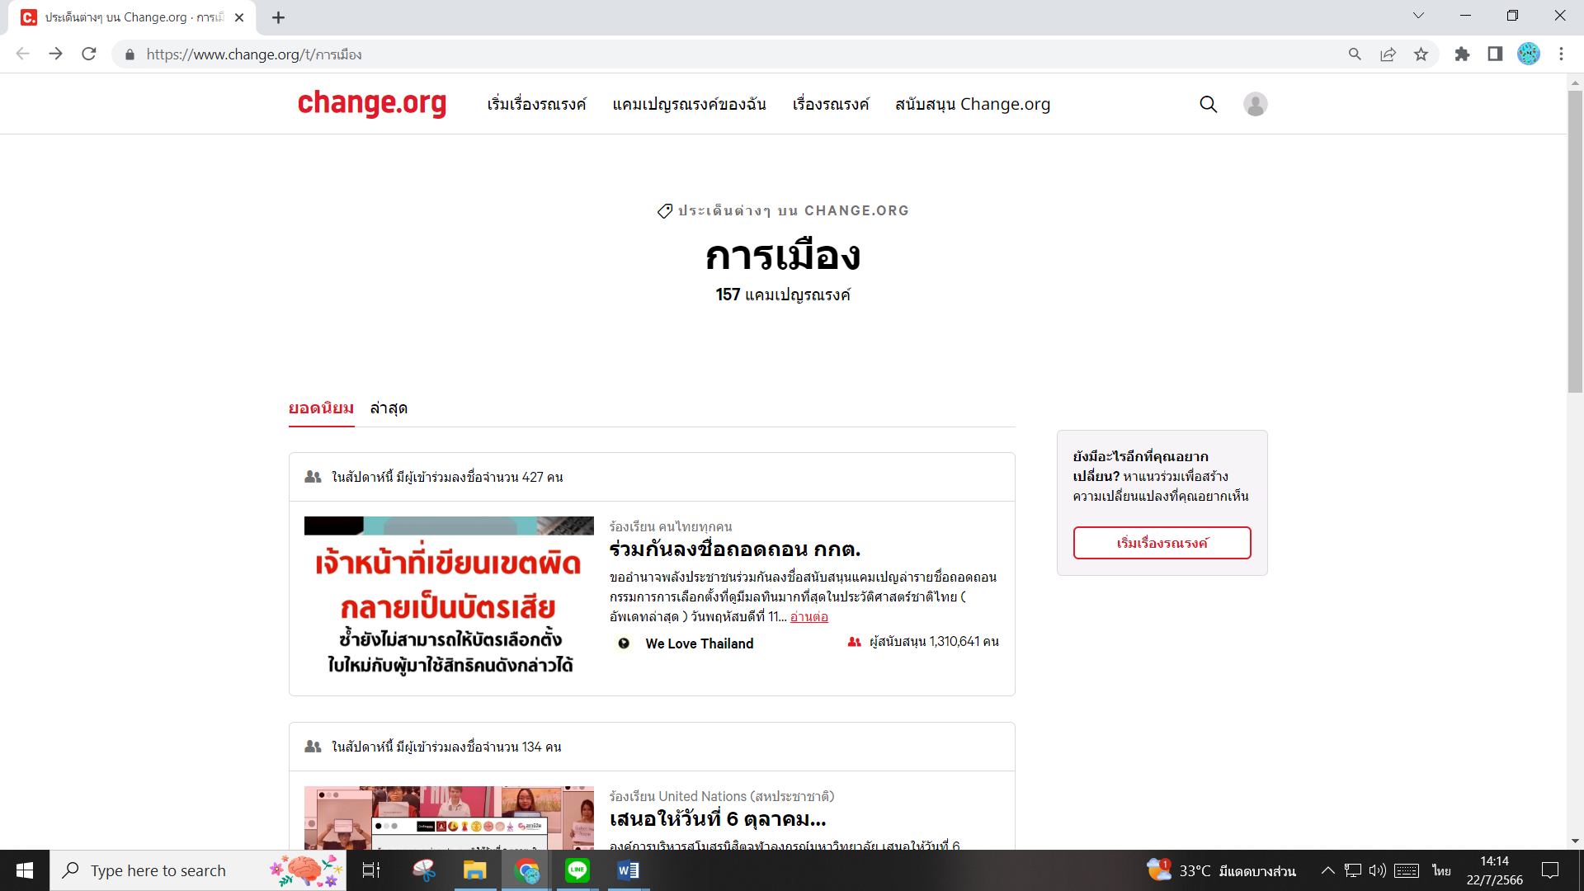This screenshot has height=891, width=1584.
Task: Open notification center icon
Action: tap(1550, 870)
